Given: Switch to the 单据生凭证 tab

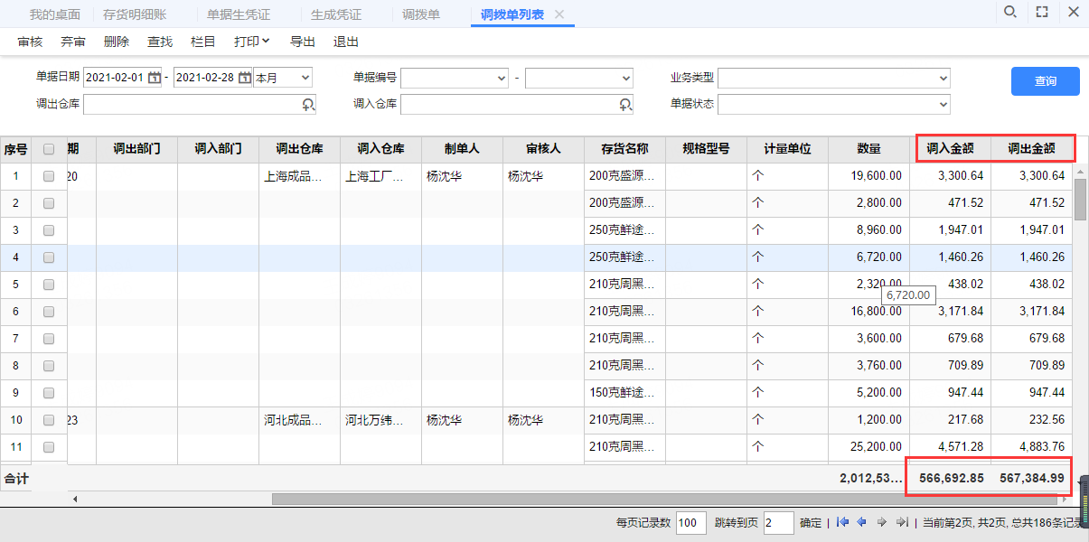Looking at the screenshot, I should [x=239, y=14].
